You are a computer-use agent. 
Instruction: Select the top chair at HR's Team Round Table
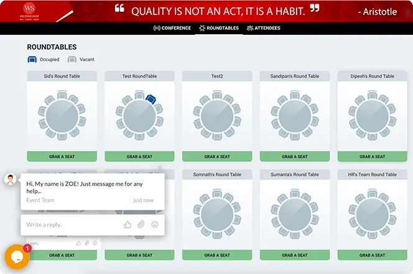pos(372,193)
